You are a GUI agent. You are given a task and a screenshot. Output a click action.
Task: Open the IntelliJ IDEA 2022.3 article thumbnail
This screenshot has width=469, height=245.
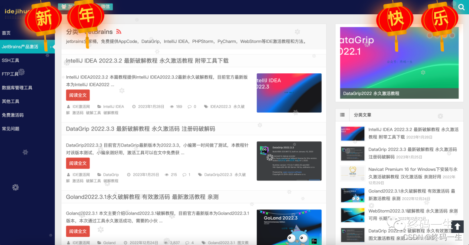289,93
